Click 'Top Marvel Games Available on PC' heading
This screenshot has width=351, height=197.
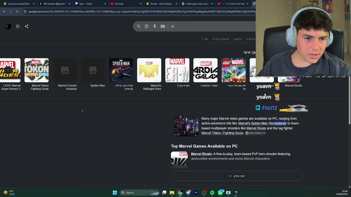pyautogui.click(x=204, y=146)
